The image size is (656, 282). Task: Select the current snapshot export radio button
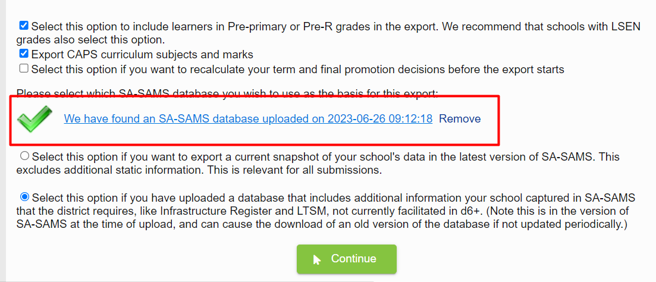25,156
